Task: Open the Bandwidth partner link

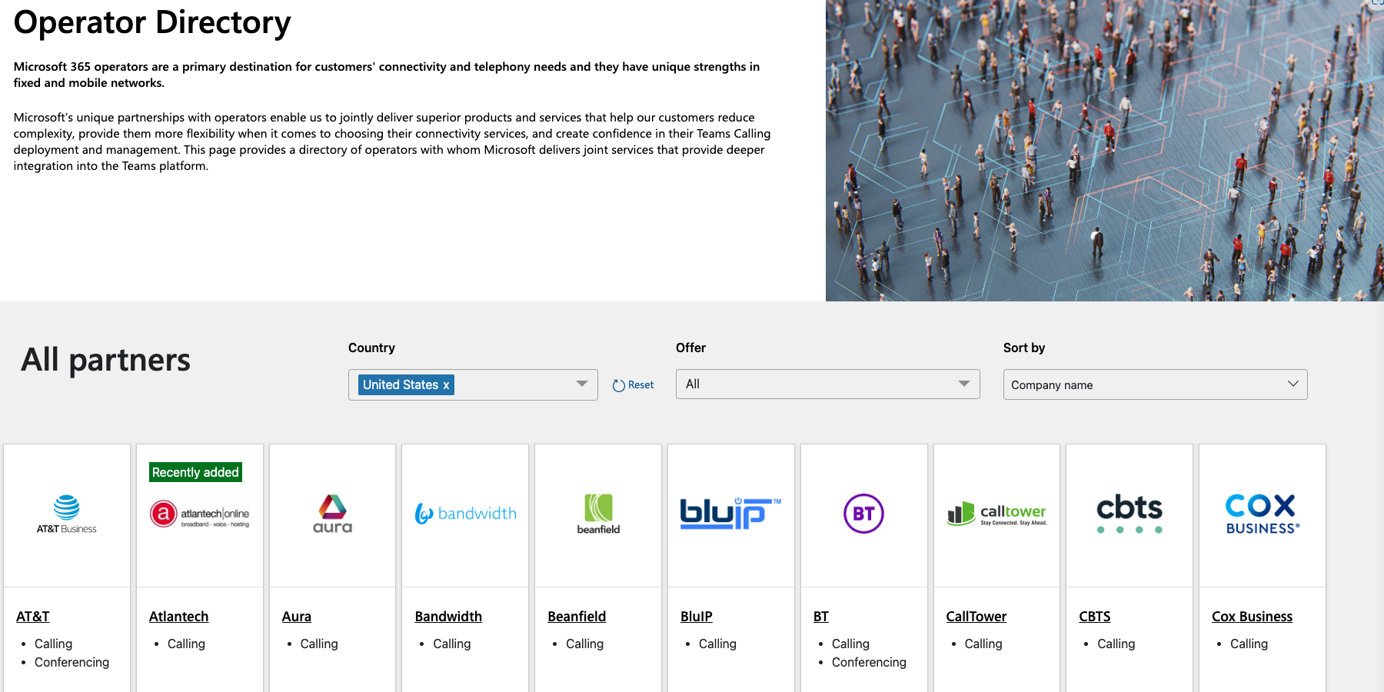Action: click(448, 616)
